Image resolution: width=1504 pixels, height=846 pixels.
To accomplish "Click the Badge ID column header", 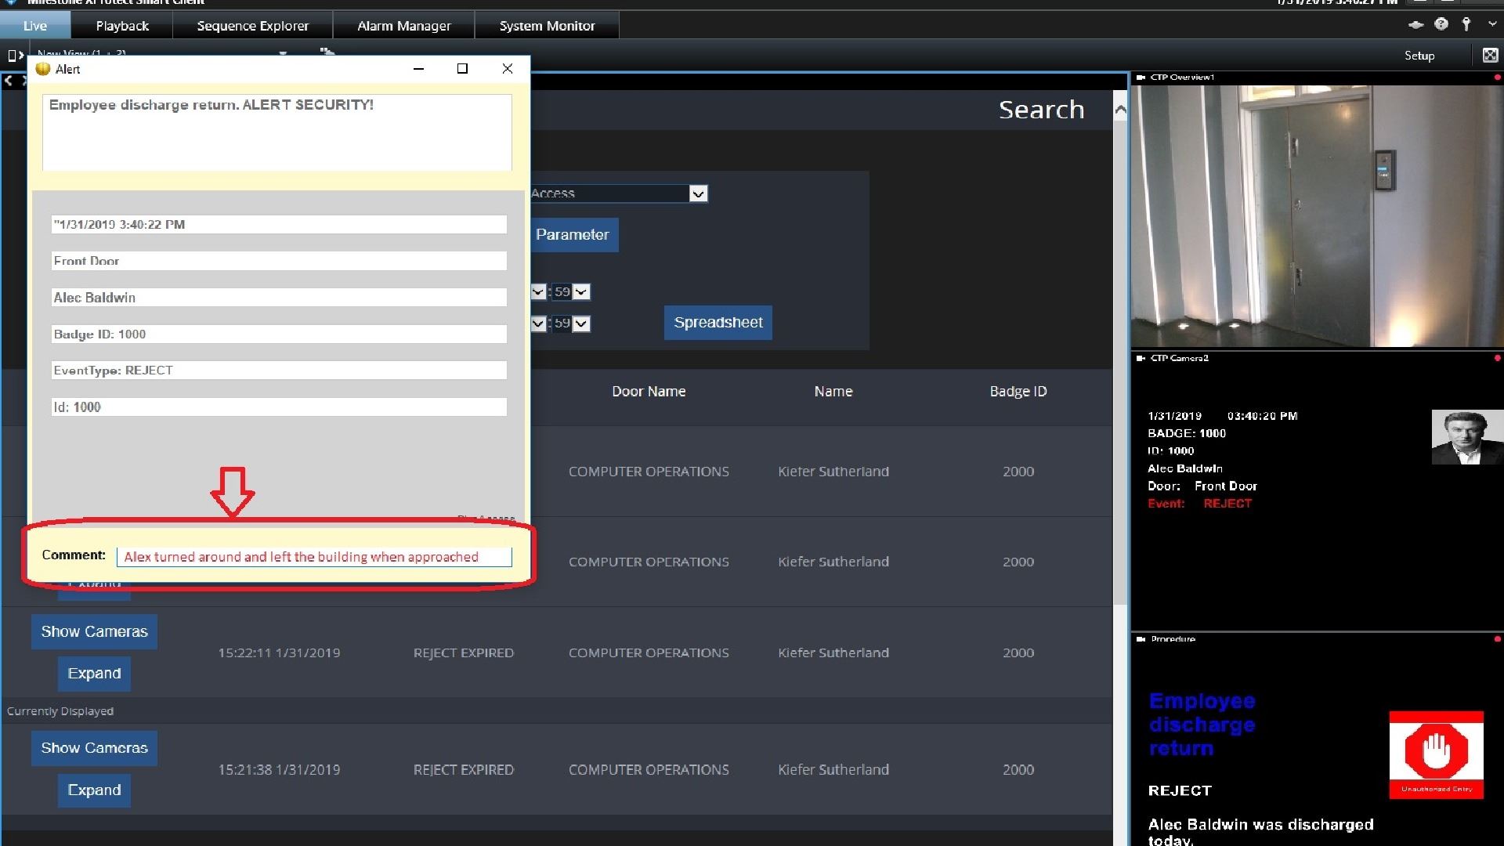I will 1018,392.
